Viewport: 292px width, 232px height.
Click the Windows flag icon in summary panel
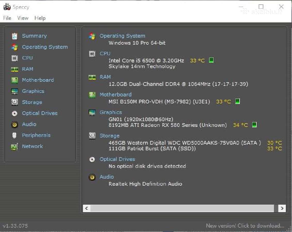(x=92, y=36)
